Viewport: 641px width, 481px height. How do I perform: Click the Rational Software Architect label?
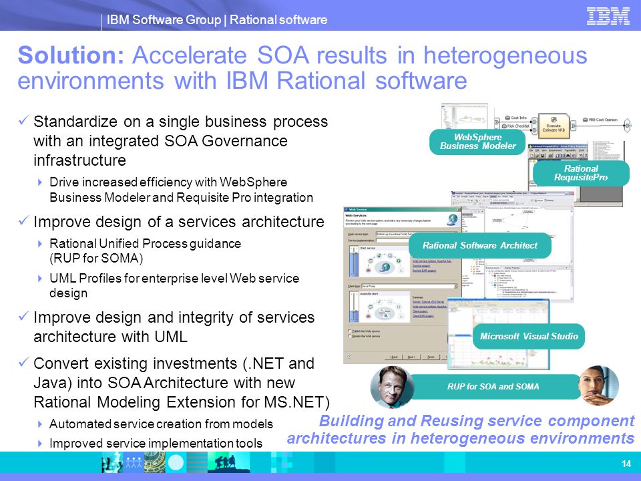point(480,245)
